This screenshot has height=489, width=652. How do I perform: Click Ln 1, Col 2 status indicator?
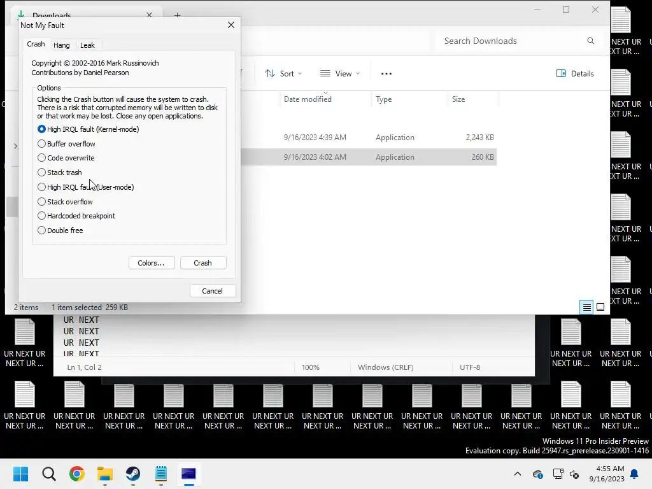tap(85, 367)
